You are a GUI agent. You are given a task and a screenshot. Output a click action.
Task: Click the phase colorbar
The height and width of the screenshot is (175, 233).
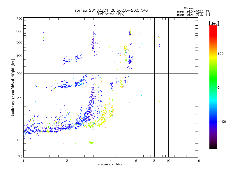coord(213,87)
